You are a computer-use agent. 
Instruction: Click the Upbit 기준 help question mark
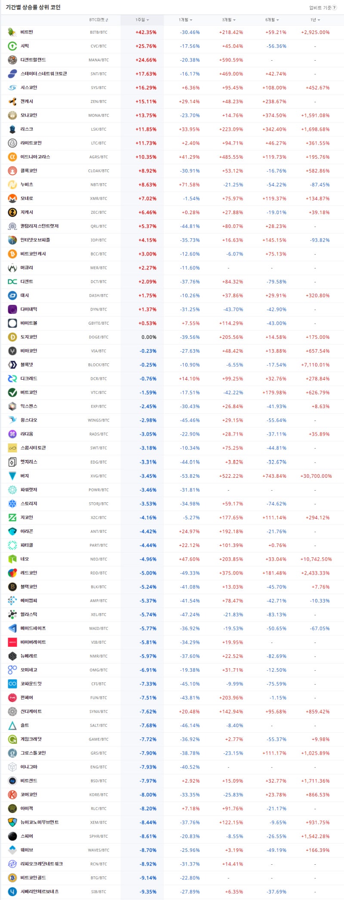coord(335,8)
